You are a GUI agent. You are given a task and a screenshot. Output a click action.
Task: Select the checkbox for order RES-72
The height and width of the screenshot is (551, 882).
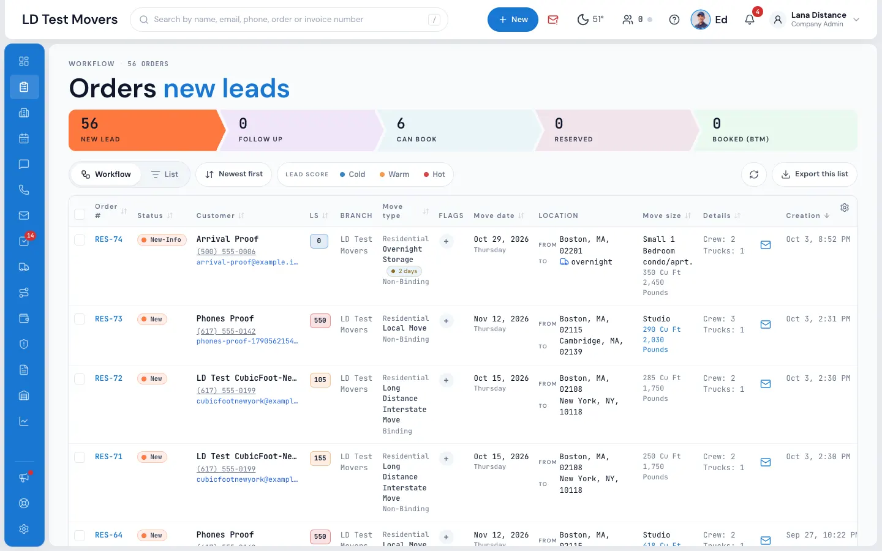[80, 379]
